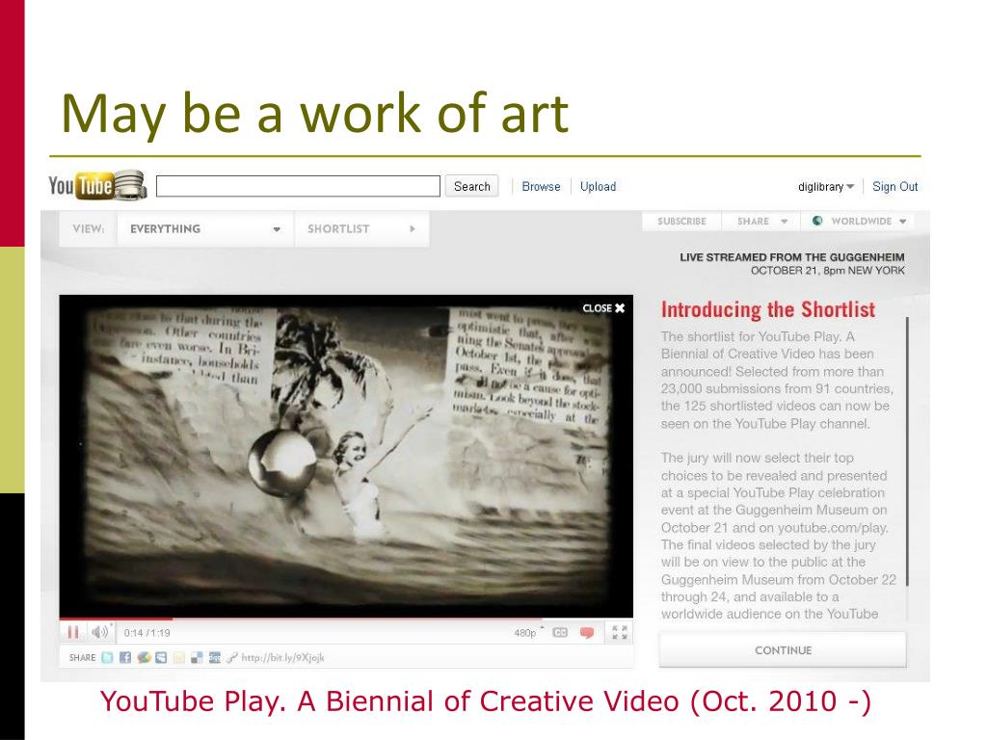Viewport: 987px width, 740px height.
Task: Mute the video using the speaker icon
Action: [x=100, y=632]
